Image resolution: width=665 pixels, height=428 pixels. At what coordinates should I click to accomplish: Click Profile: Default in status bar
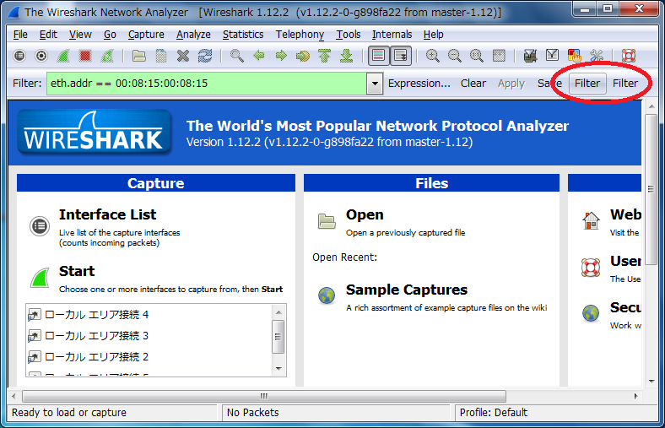pyautogui.click(x=494, y=413)
